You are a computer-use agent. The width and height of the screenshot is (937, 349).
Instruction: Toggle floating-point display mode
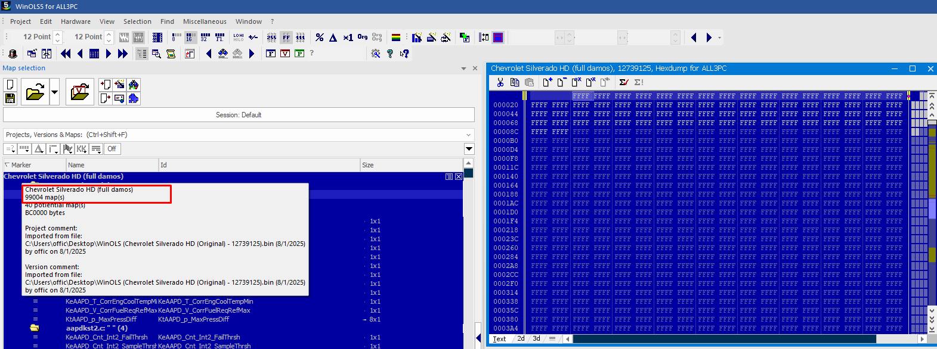219,37
